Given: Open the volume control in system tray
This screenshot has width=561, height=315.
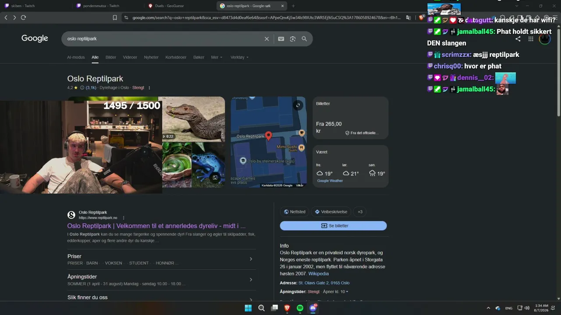Looking at the screenshot, I should pyautogui.click(x=527, y=308).
